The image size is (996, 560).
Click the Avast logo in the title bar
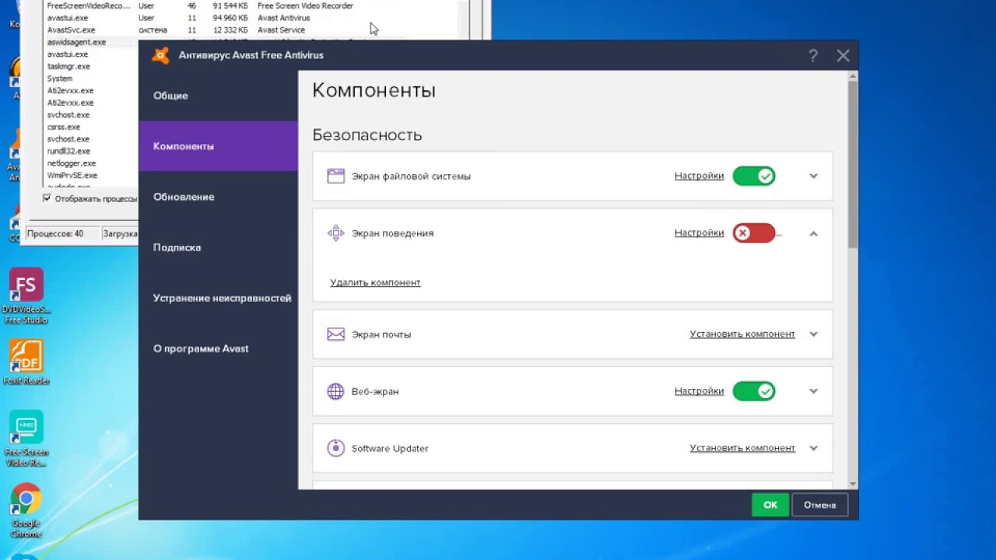[x=160, y=55]
